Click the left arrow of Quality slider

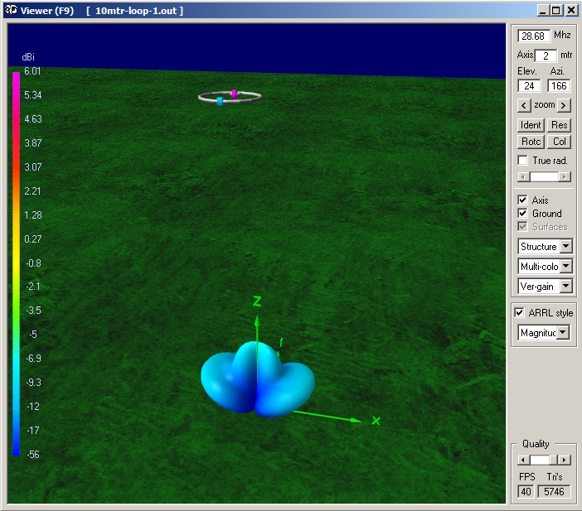pyautogui.click(x=523, y=460)
